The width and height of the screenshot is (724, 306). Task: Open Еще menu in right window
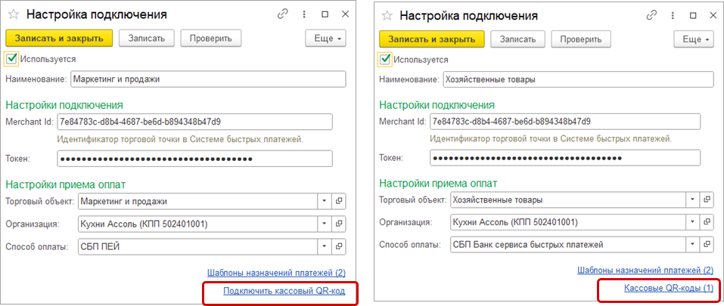[x=694, y=39]
